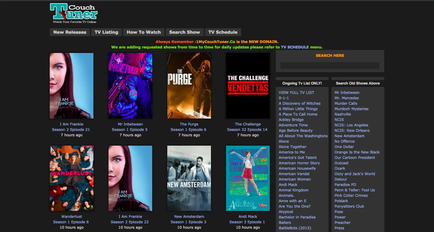Image resolution: width=434 pixels, height=232 pixels.
Task: Open Preacher show link
Action: 342,223
